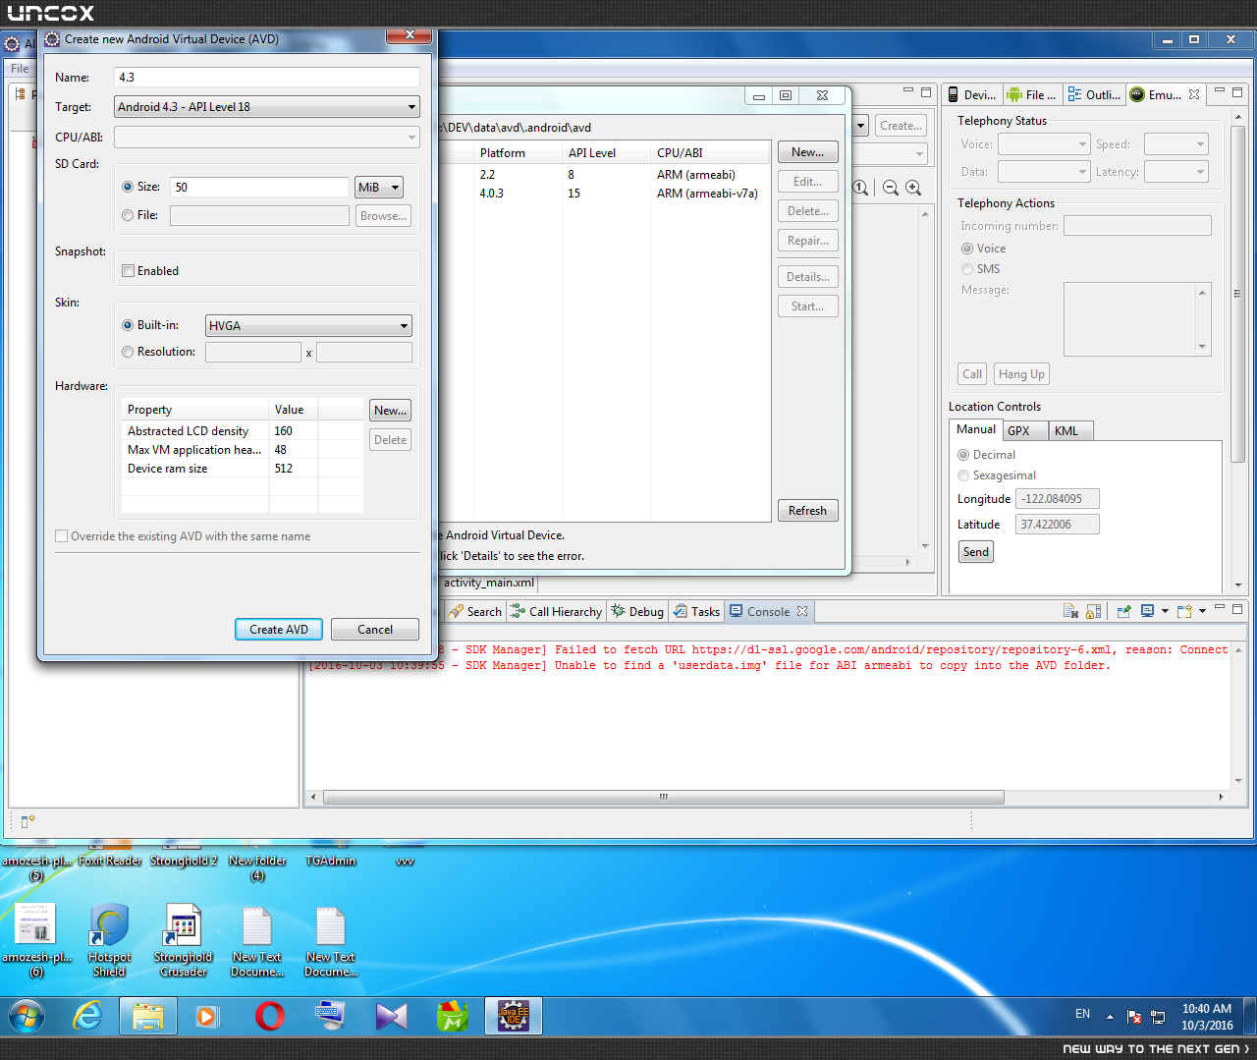Switch to the Call Hierarchy tab
Viewport: 1257px width, 1060px height.
pos(556,611)
